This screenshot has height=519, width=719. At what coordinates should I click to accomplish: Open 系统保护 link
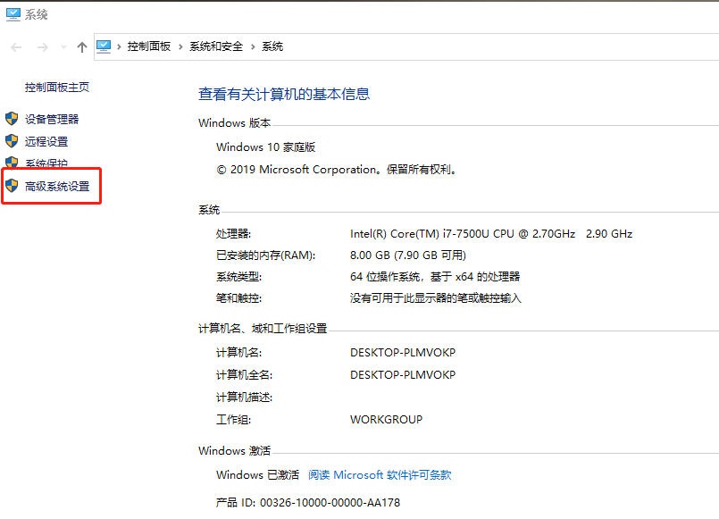pos(46,163)
